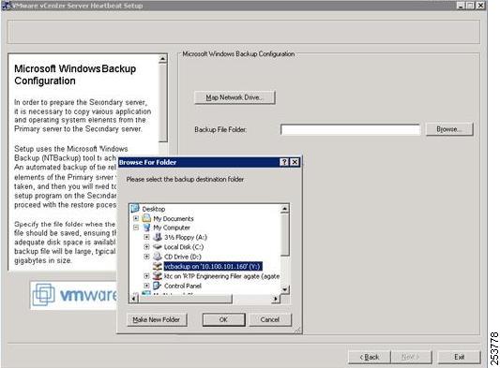The height and width of the screenshot is (368, 500).
Task: Minimize the vCenter Heartbeat Setup window
Action: [461, 6]
